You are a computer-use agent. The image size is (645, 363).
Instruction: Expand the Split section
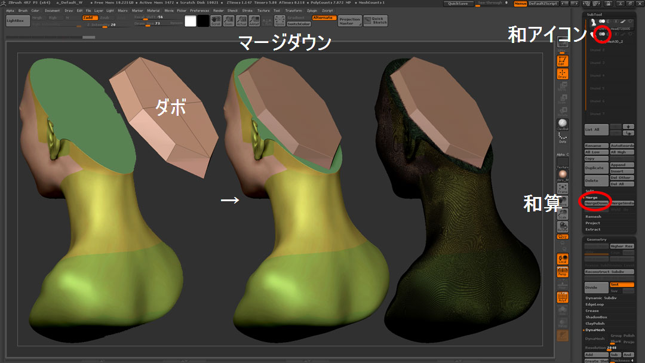(590, 190)
